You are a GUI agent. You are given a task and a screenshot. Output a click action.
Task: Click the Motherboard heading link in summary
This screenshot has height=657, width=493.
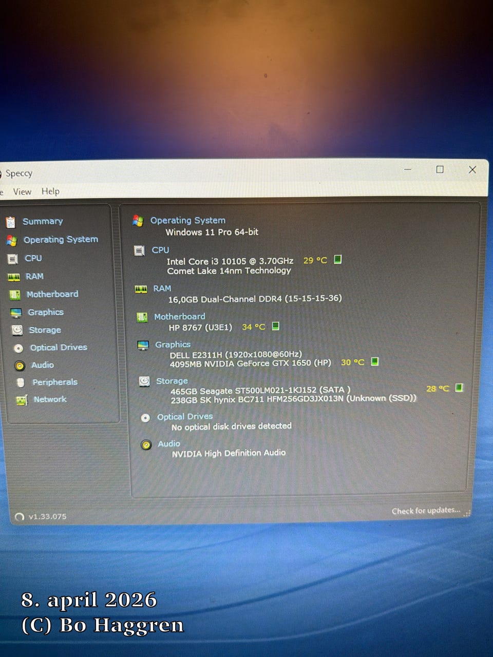click(180, 317)
